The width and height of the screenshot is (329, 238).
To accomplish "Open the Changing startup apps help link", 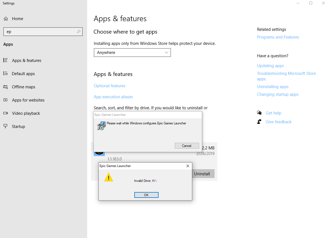I will (x=277, y=94).
